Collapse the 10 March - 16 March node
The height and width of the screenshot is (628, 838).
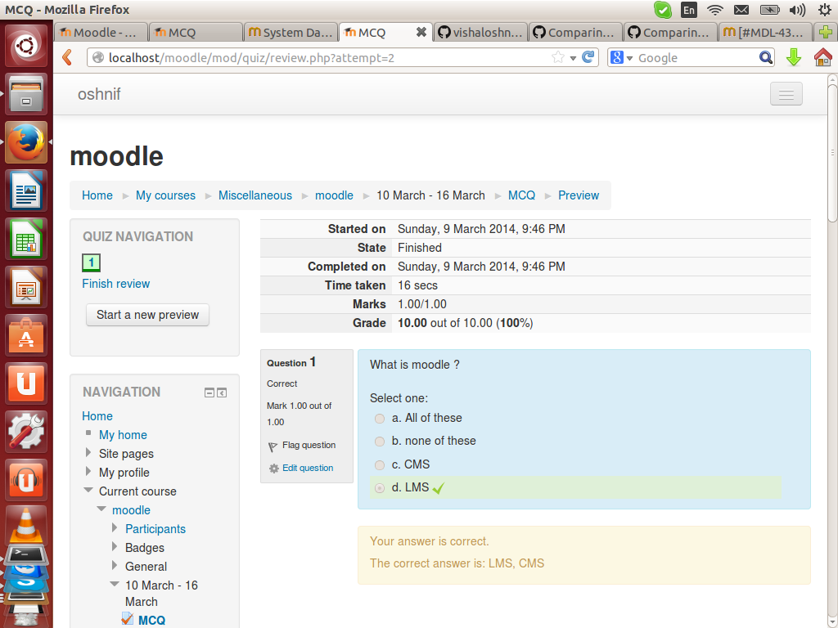click(115, 584)
